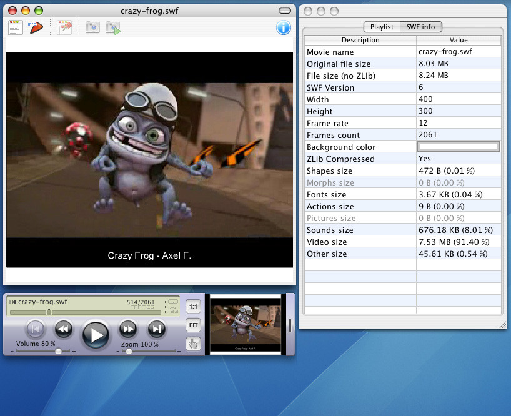Click the movie snapshot icon with play arrow
The width and height of the screenshot is (511, 416).
tap(112, 27)
